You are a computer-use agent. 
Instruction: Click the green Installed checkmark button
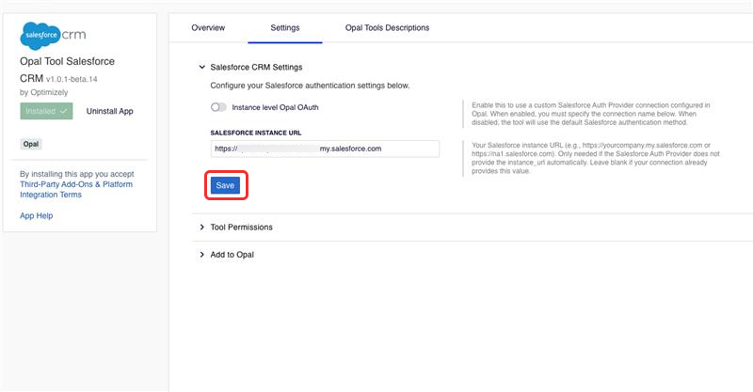[47, 111]
